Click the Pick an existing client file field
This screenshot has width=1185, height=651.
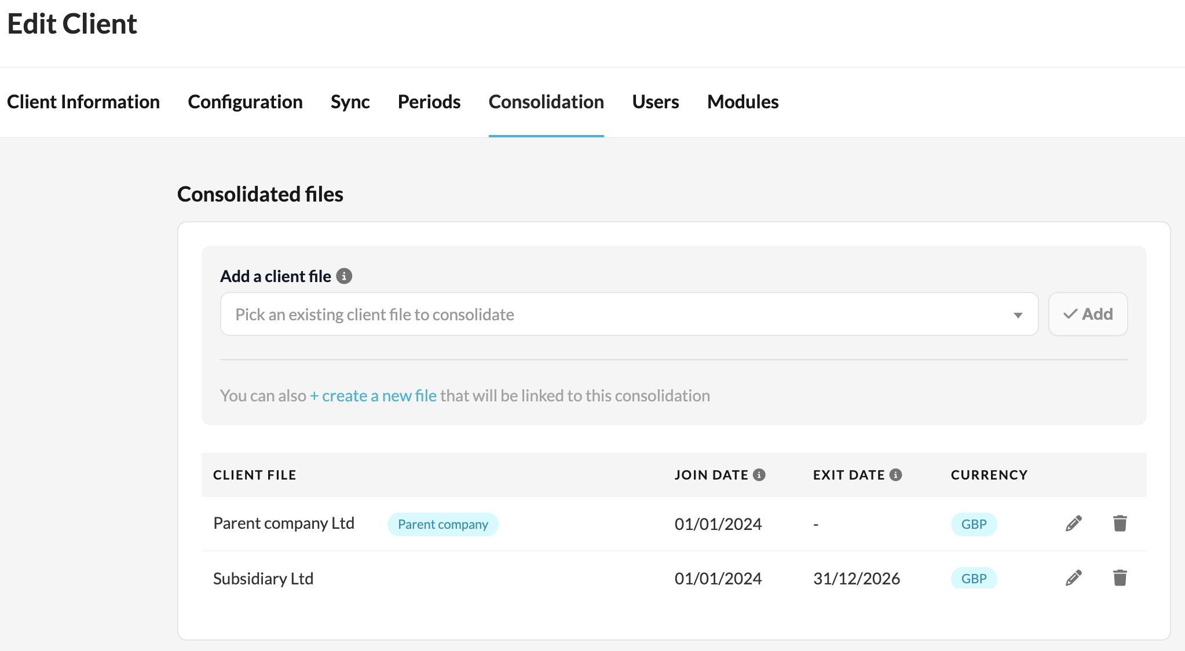pos(614,314)
